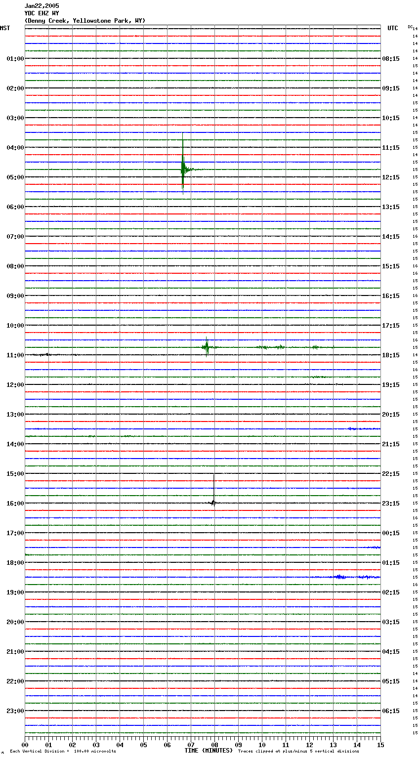The image size is (420, 758).
Task: Click the 11:15 UTC label
Action: pyautogui.click(x=391, y=148)
